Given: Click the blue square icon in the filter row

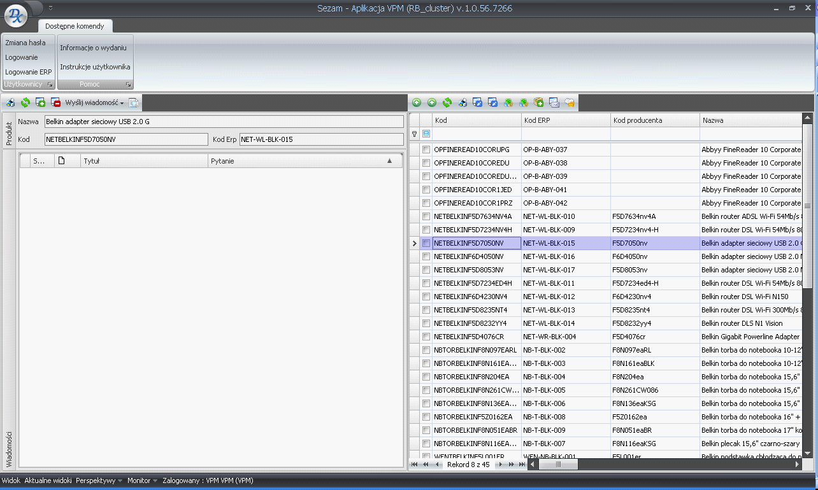Looking at the screenshot, I should 426,134.
